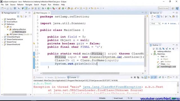180x101 pixels.
Task: Click Collapse All in Package Explorer
Action: pyautogui.click(x=18, y=17)
